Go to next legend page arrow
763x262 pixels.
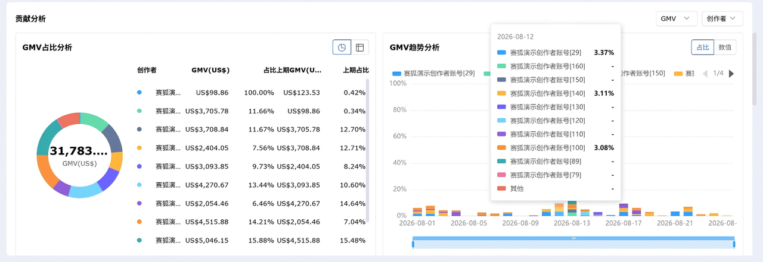pos(731,74)
